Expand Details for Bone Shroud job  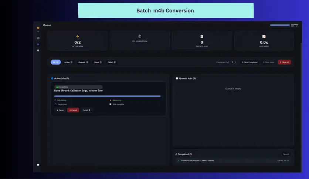[x=86, y=110]
